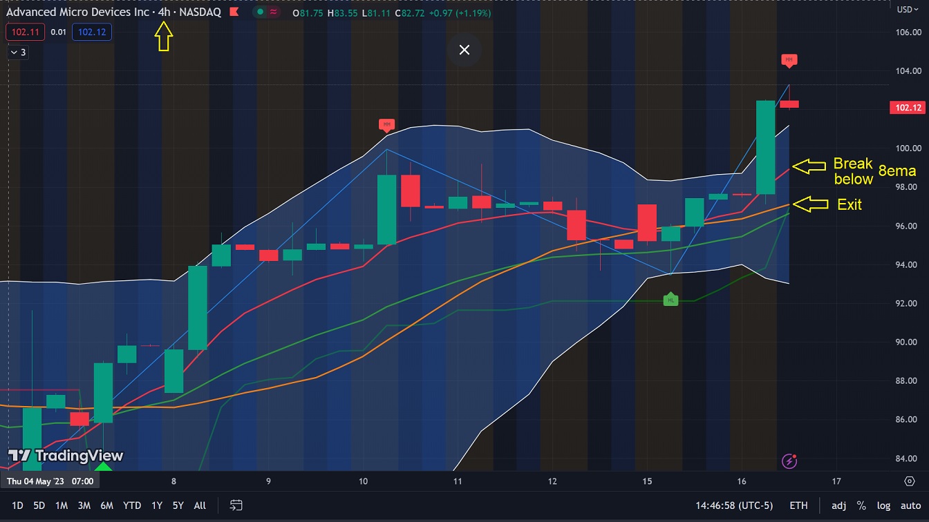Screen dimensions: 929x522
Task: Click the red HH marker near price 104
Action: point(789,60)
